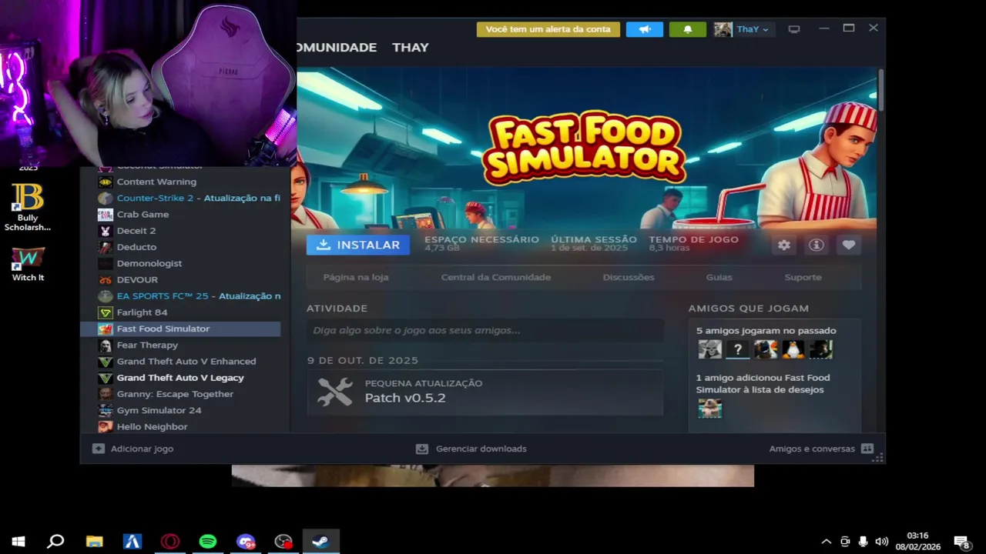Click the INSTALAR button
This screenshot has height=554, width=986.
[x=358, y=245]
